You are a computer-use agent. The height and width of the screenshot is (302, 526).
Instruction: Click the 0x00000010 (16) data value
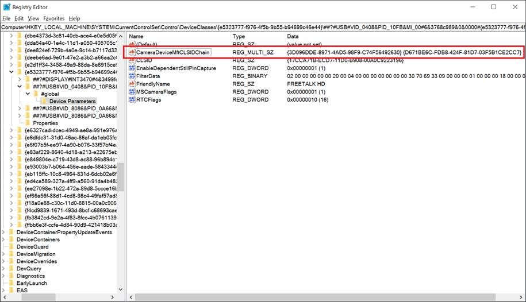tap(308, 99)
